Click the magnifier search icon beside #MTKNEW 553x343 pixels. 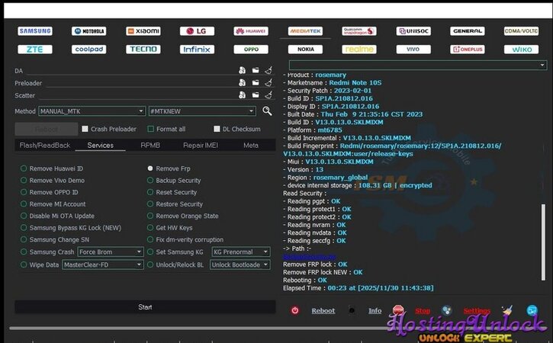pos(267,111)
